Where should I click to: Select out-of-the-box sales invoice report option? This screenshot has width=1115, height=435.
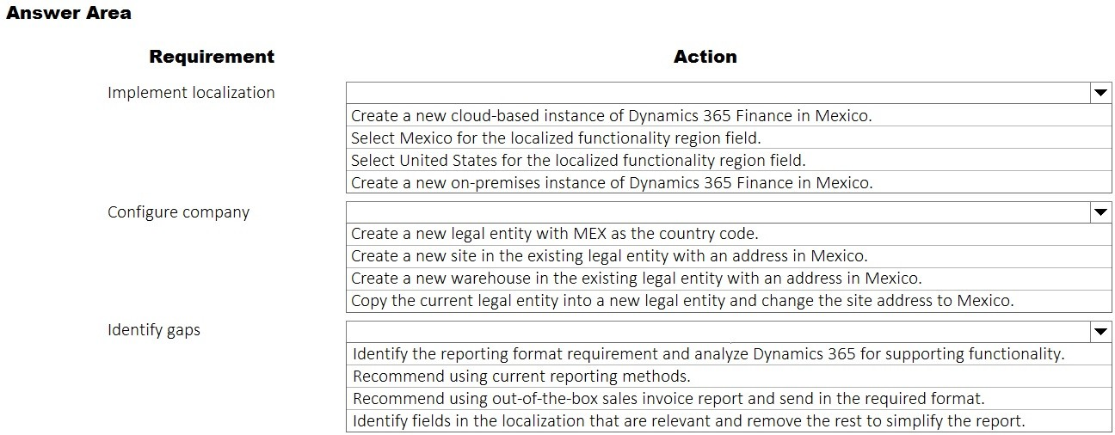pyautogui.click(x=668, y=399)
